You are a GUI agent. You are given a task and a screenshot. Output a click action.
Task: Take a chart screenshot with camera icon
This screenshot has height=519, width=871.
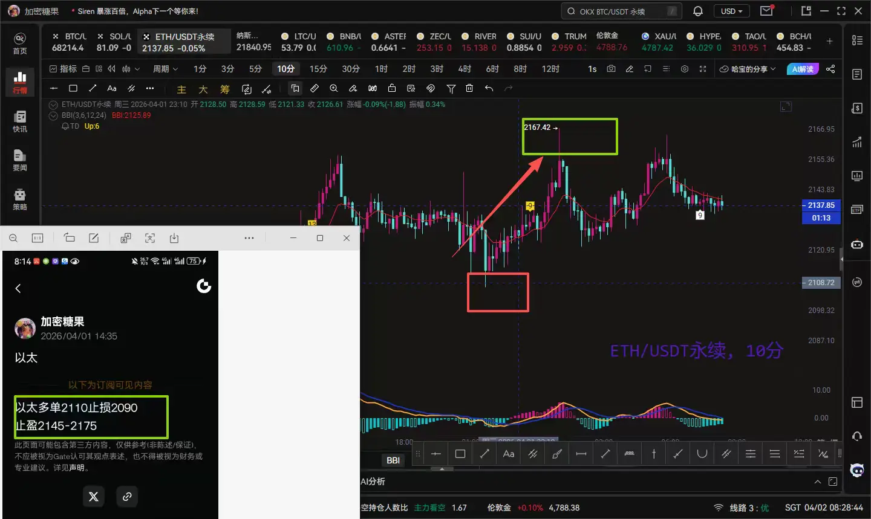coord(611,69)
